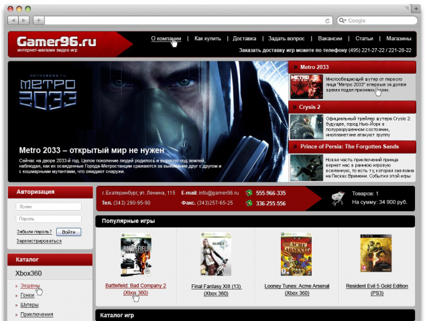The image size is (425, 321).
Task: Go back with the browser back arrow
Action: [13, 20]
